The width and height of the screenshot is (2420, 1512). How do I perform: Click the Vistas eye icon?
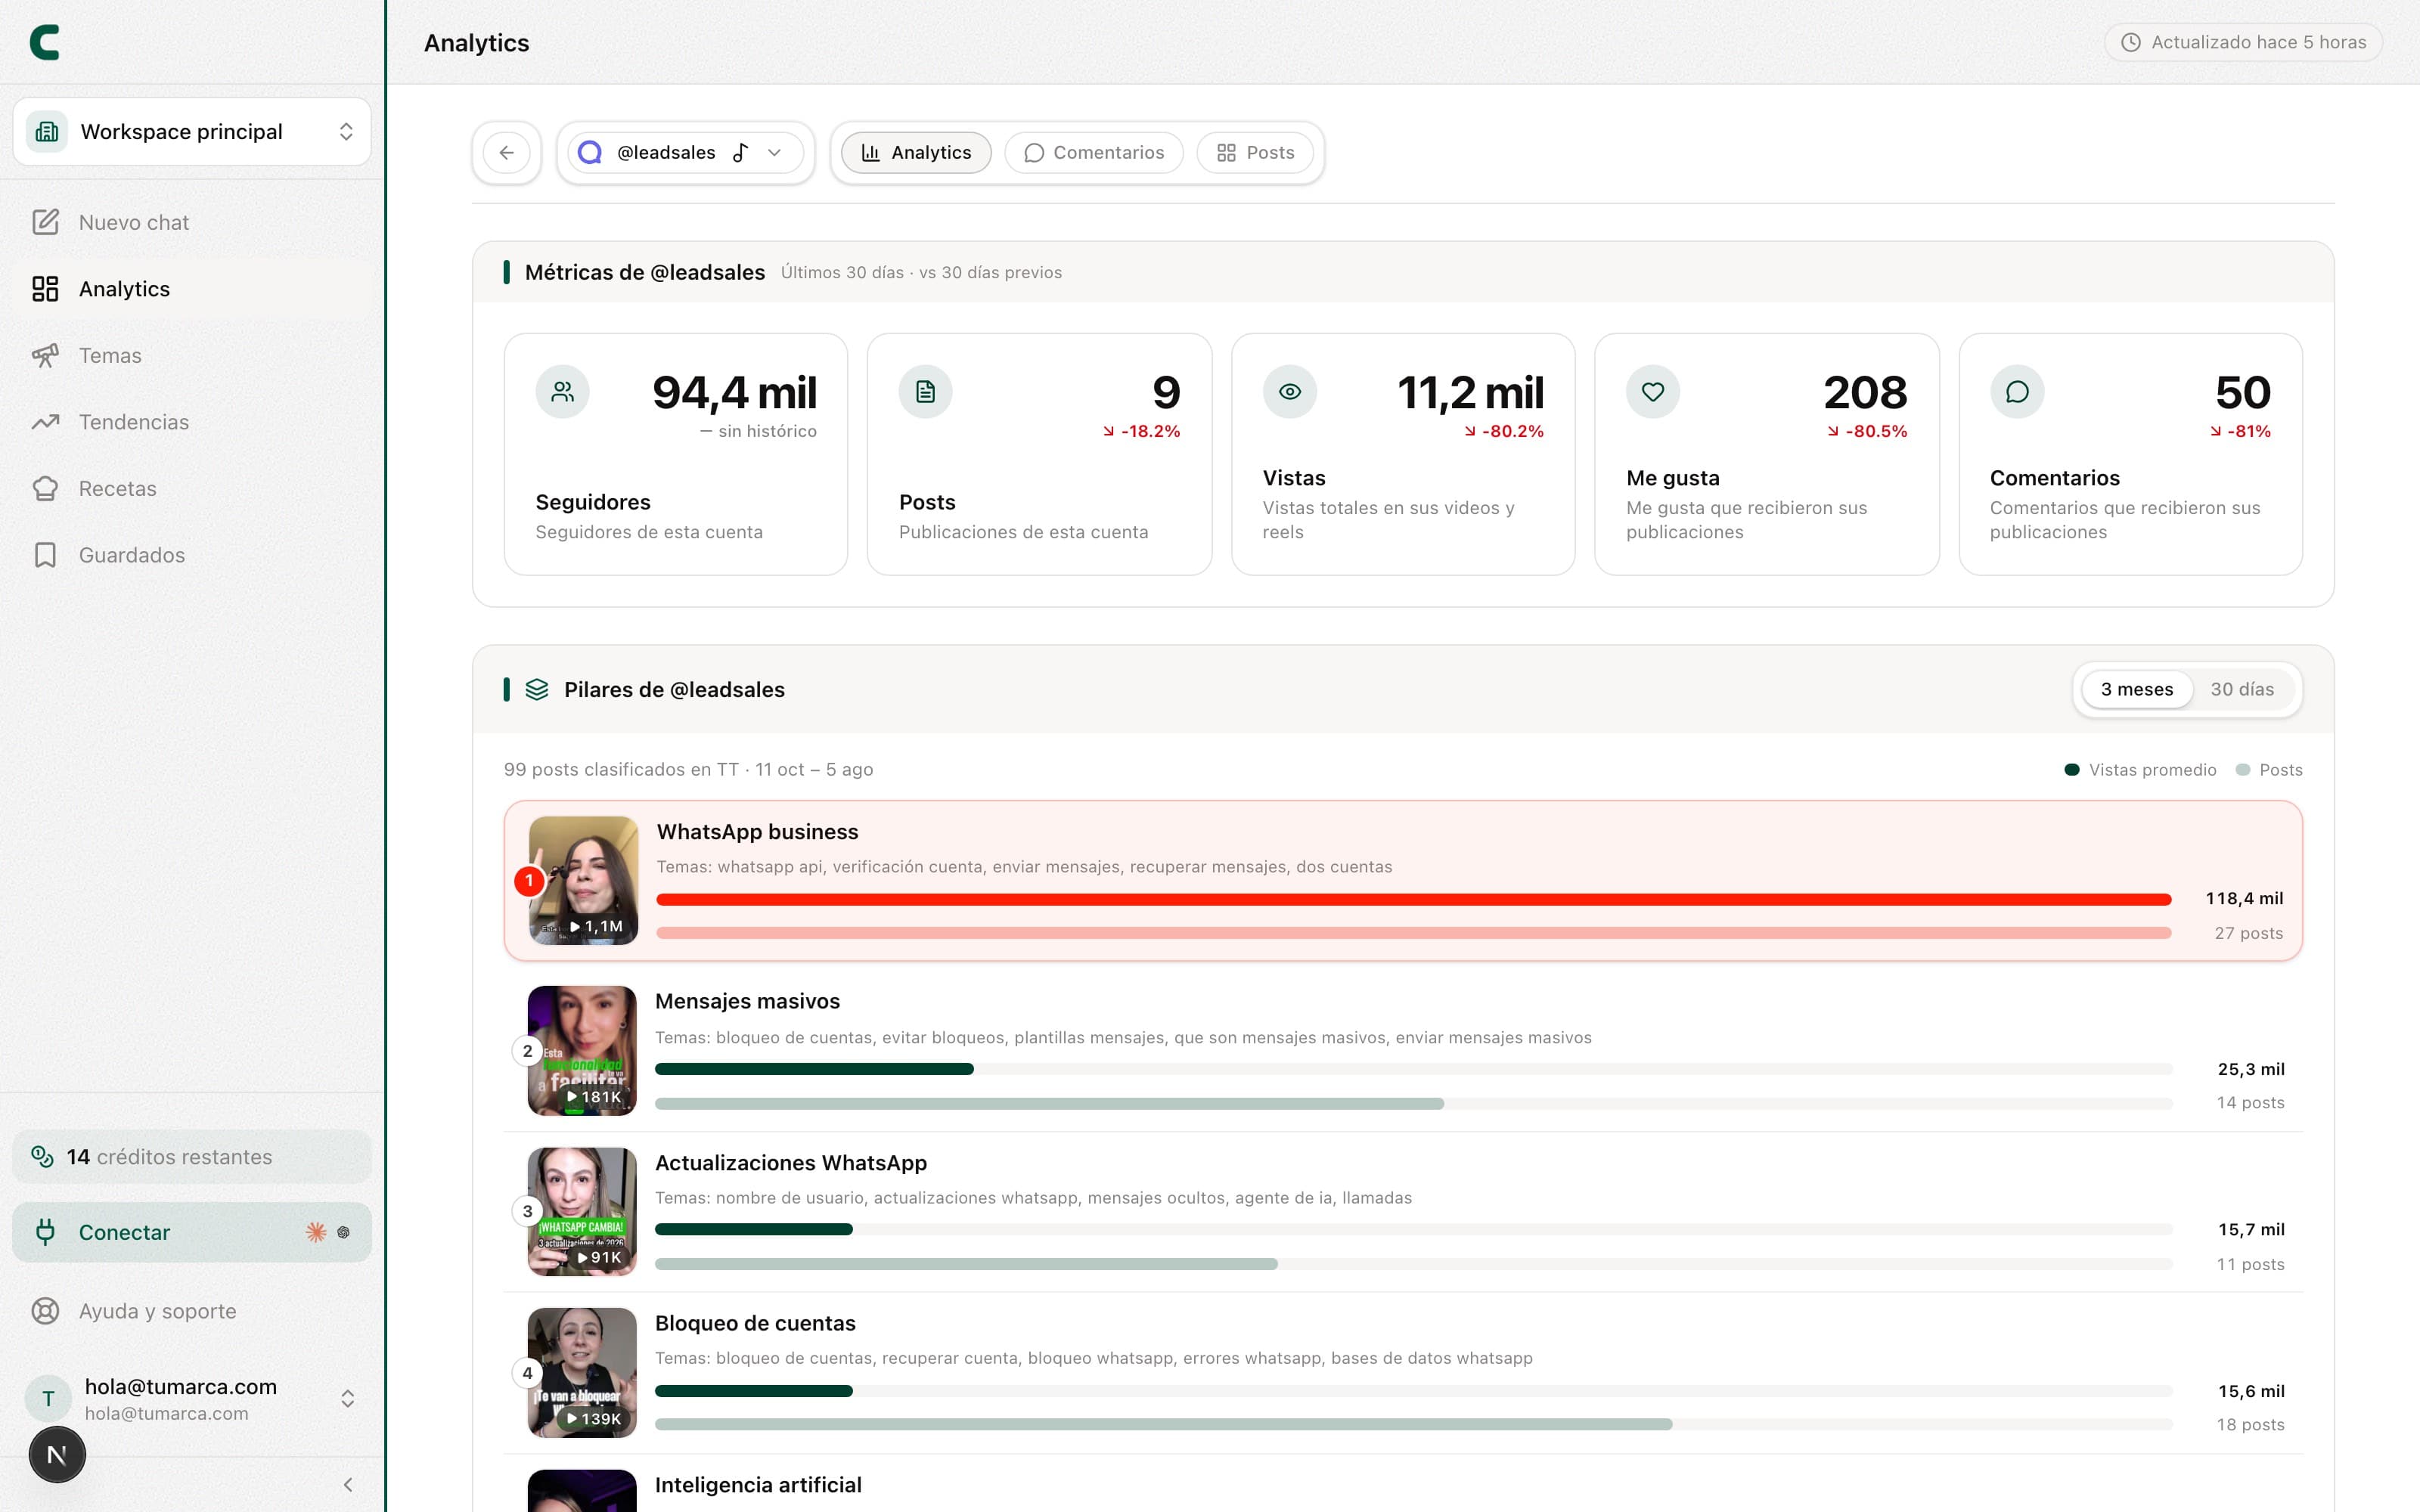coord(1290,392)
